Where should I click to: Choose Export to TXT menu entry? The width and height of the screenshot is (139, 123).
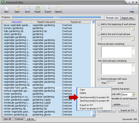86,105
